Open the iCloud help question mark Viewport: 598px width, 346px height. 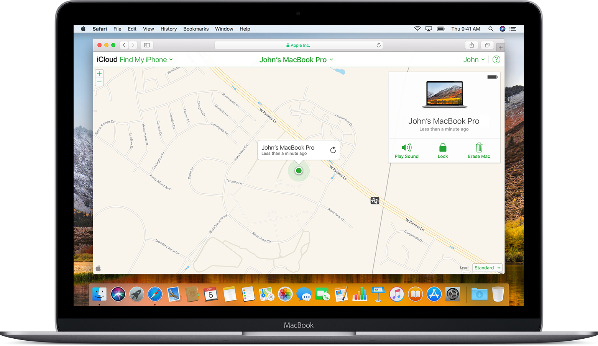(496, 60)
